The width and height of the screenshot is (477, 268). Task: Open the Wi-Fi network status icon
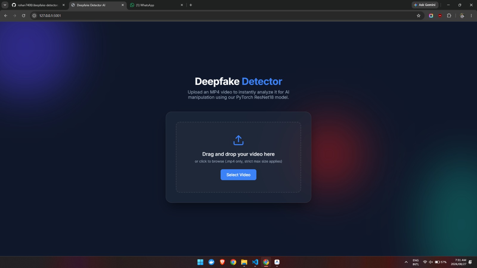point(425,262)
